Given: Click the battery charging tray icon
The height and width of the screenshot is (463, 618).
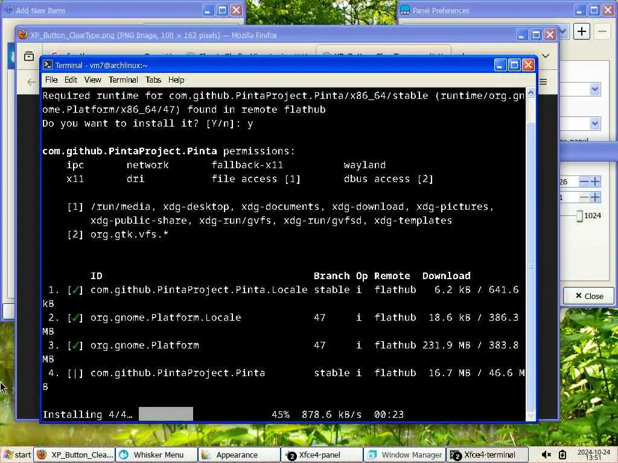Looking at the screenshot, I should pyautogui.click(x=562, y=455).
